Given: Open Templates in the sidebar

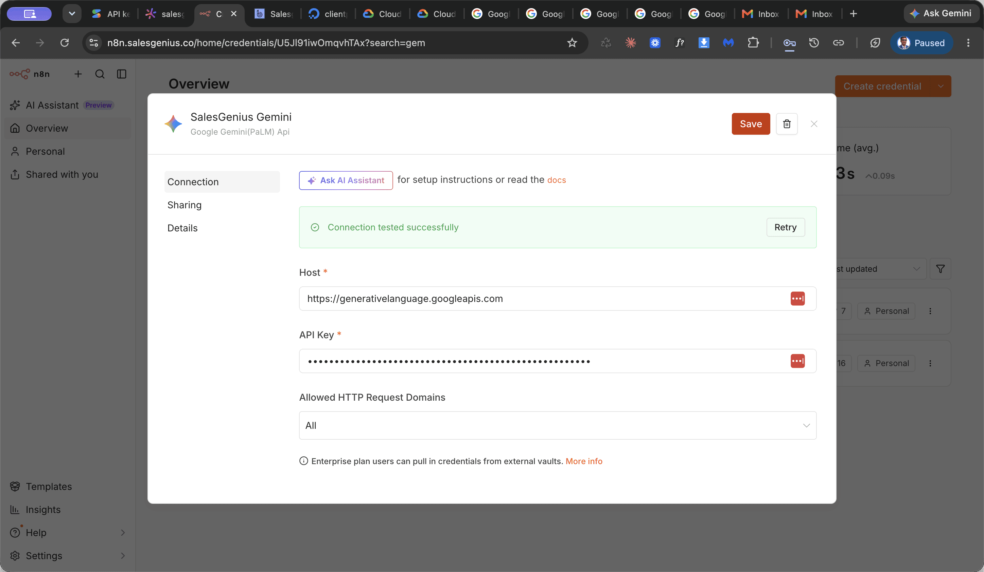Looking at the screenshot, I should [68, 487].
